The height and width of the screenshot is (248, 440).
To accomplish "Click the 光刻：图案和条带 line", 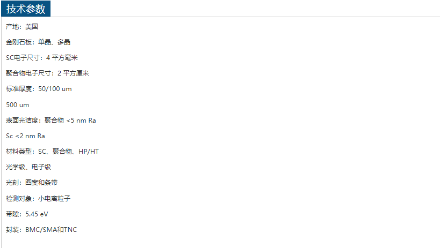I will [32, 183].
